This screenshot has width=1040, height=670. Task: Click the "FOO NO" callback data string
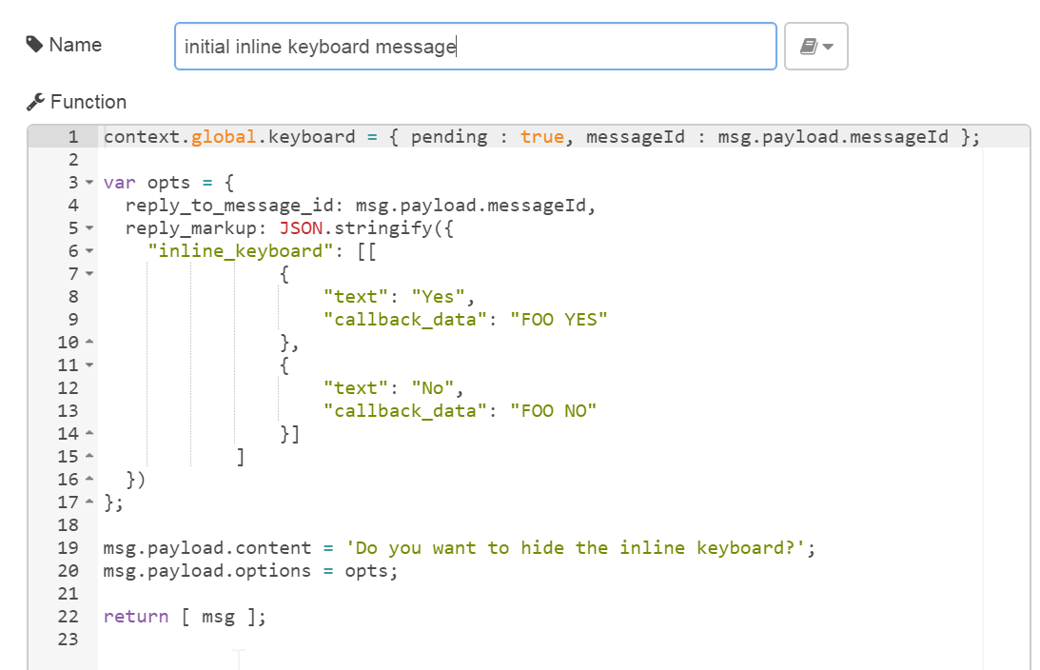tap(553, 411)
